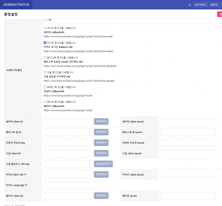The width and height of the screenshot is (222, 206).
Task: Enable the 트위터 로그인 checkbox
Action: click(x=45, y=87)
